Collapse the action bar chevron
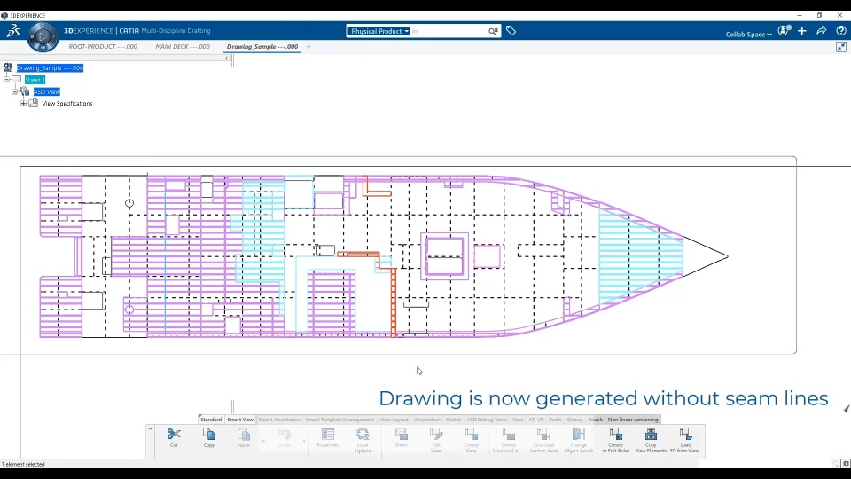This screenshot has height=479, width=851. [x=151, y=429]
